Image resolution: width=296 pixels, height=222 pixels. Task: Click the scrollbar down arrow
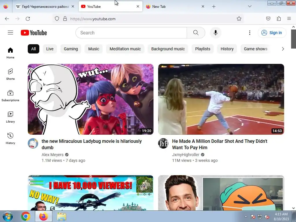[294, 208]
